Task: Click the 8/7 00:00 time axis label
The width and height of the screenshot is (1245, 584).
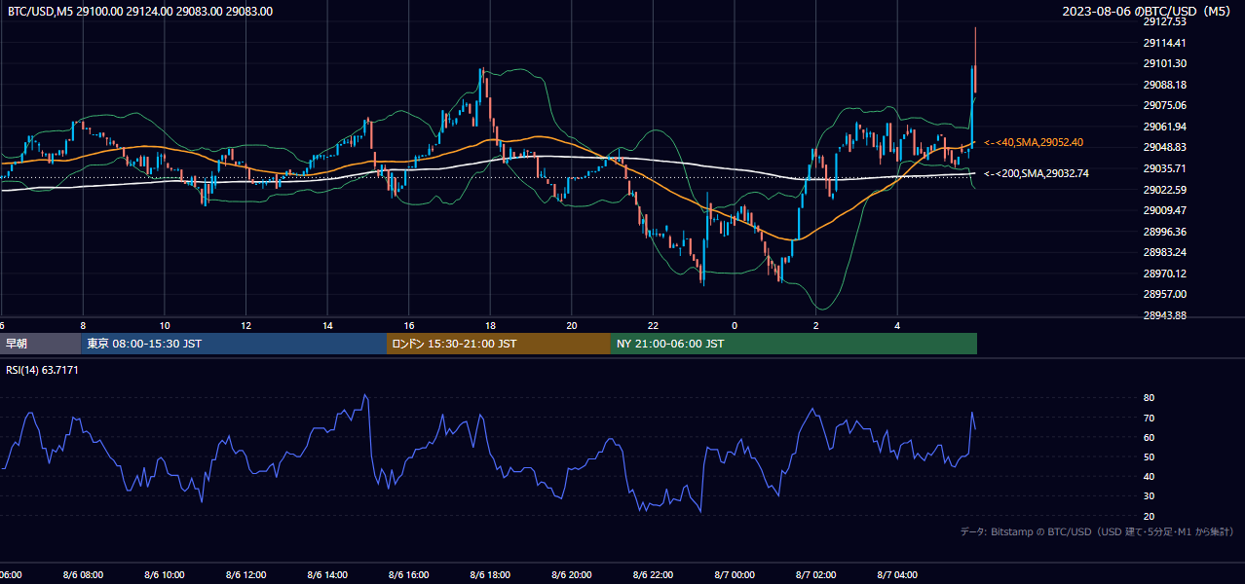Action: 735,575
